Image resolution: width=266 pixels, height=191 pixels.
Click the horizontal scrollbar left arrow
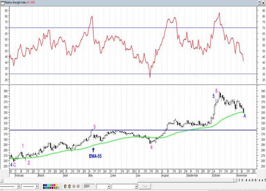(1, 180)
